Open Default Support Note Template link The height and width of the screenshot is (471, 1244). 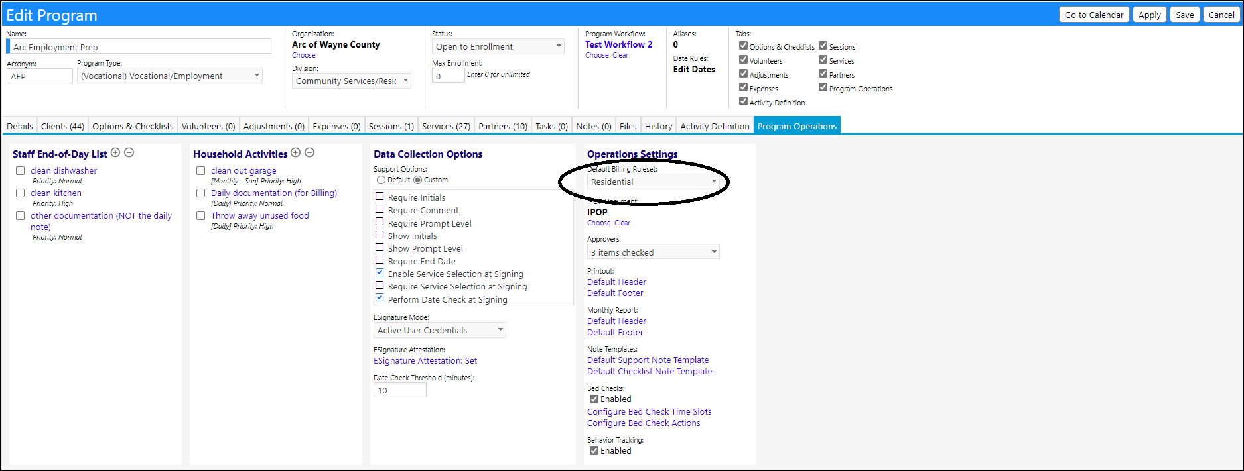click(648, 360)
